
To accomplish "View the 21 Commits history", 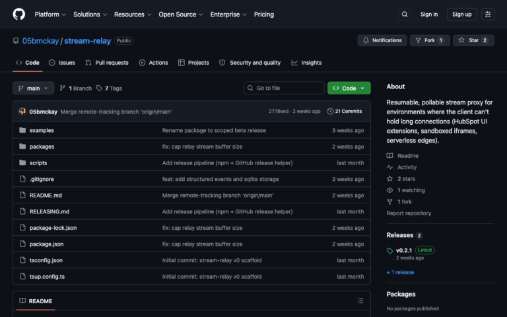I will [345, 111].
